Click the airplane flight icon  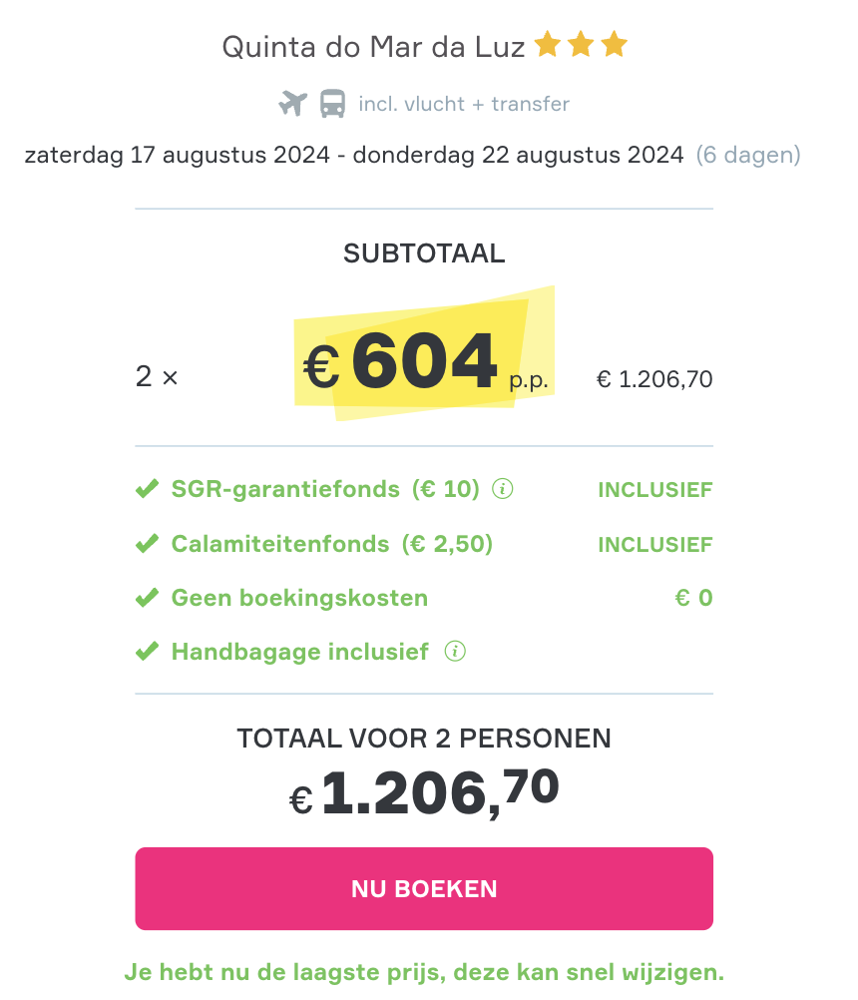tap(292, 104)
